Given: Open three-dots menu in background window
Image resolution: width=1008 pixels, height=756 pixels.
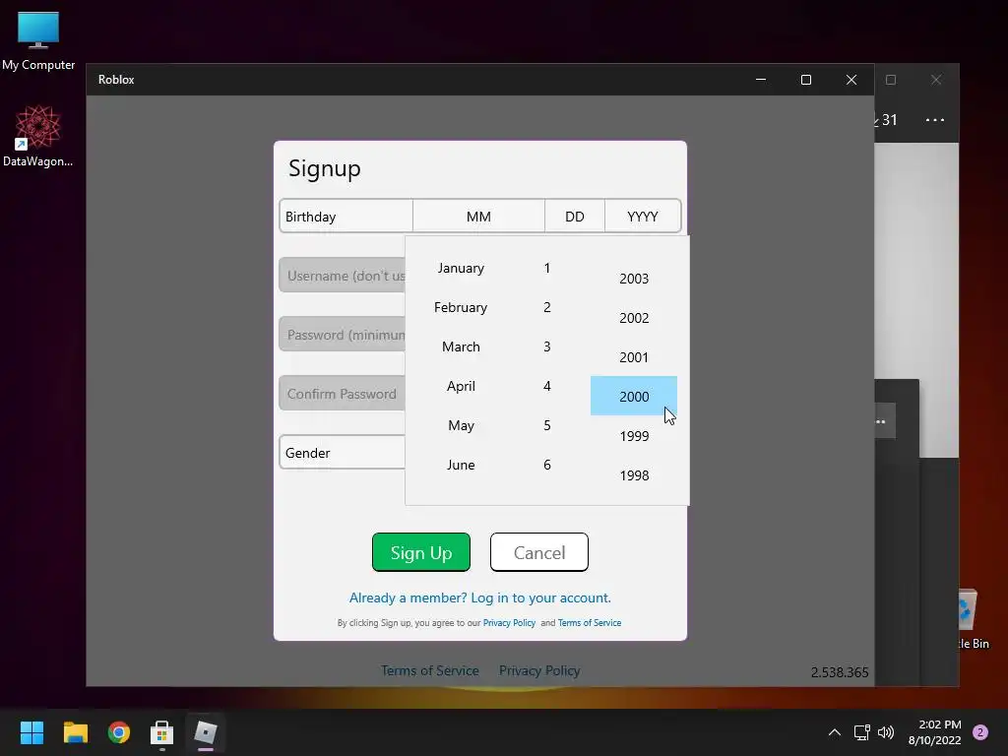Looking at the screenshot, I should point(935,120).
